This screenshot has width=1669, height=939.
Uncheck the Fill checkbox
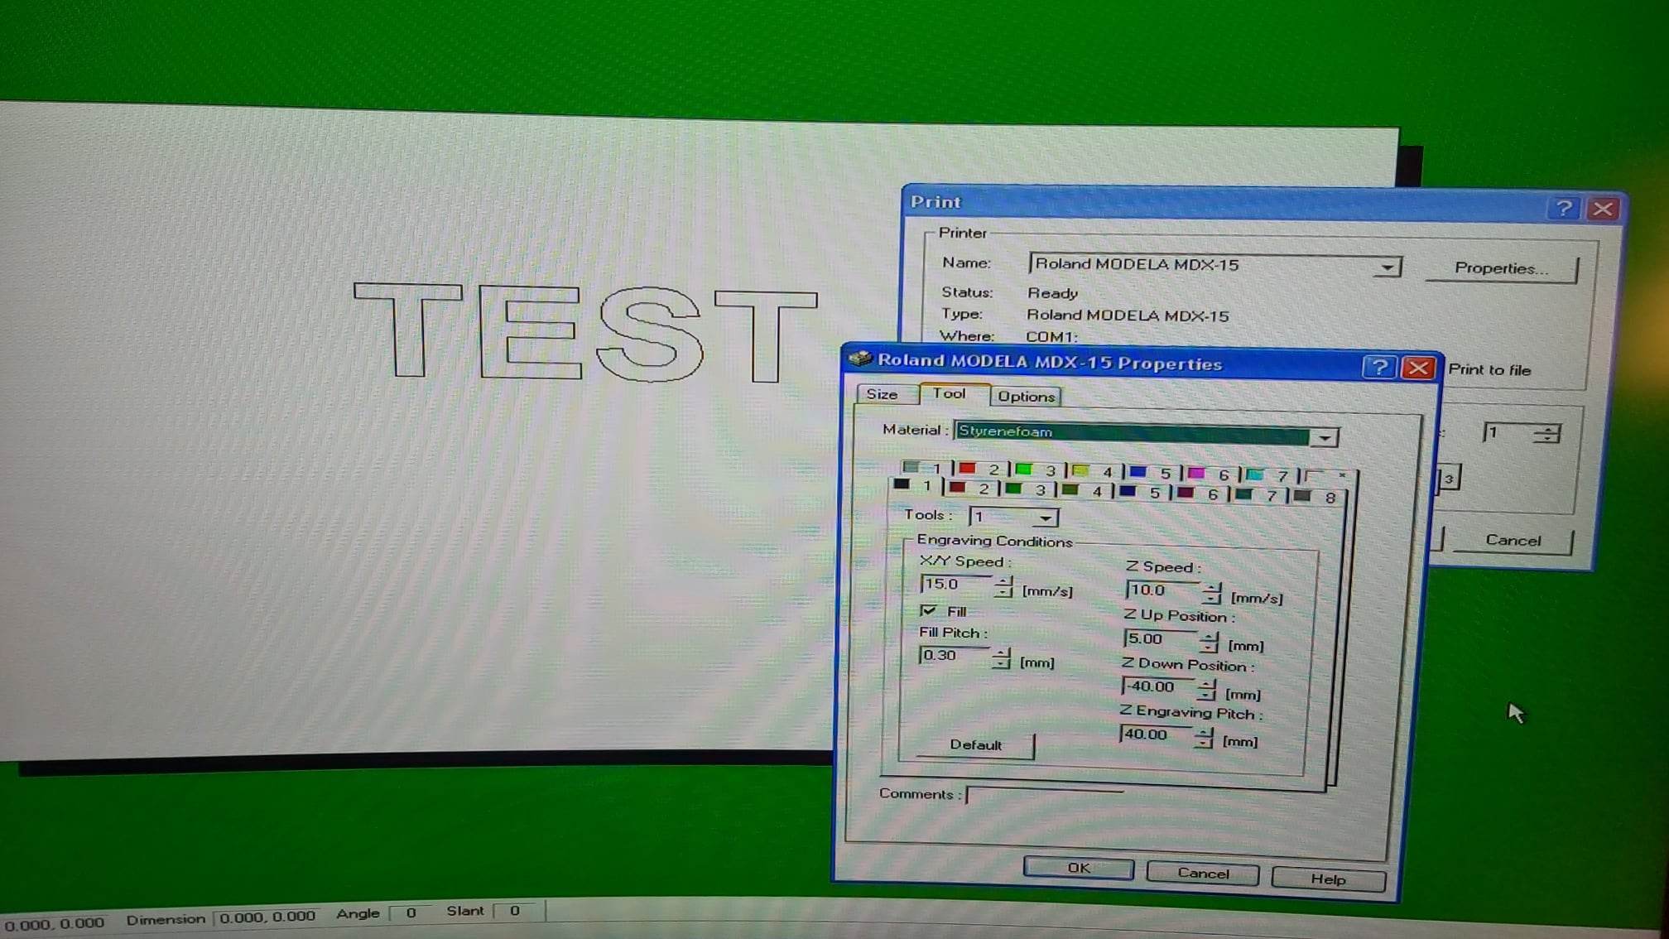point(928,611)
